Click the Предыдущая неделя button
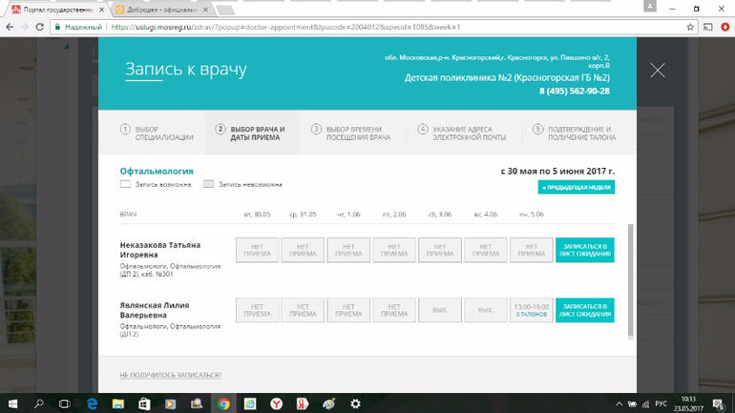 pos(577,188)
